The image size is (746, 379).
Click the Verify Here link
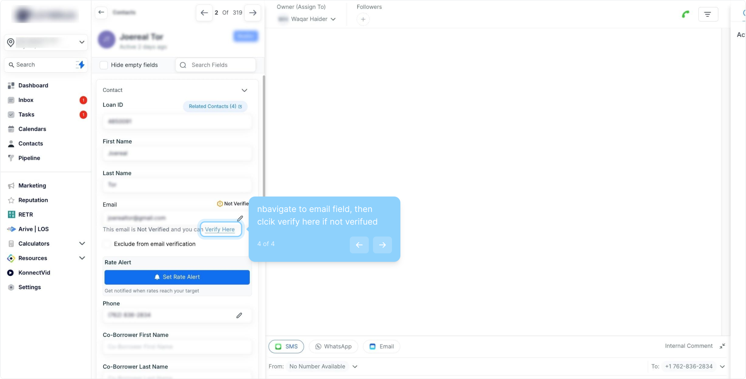point(220,230)
